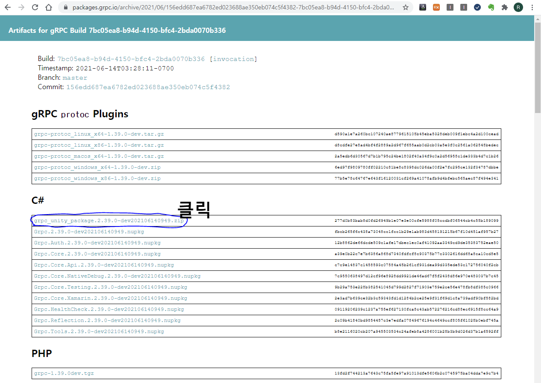Open the dark 'A' font extension
This screenshot has width=541, height=383.
point(422,7)
